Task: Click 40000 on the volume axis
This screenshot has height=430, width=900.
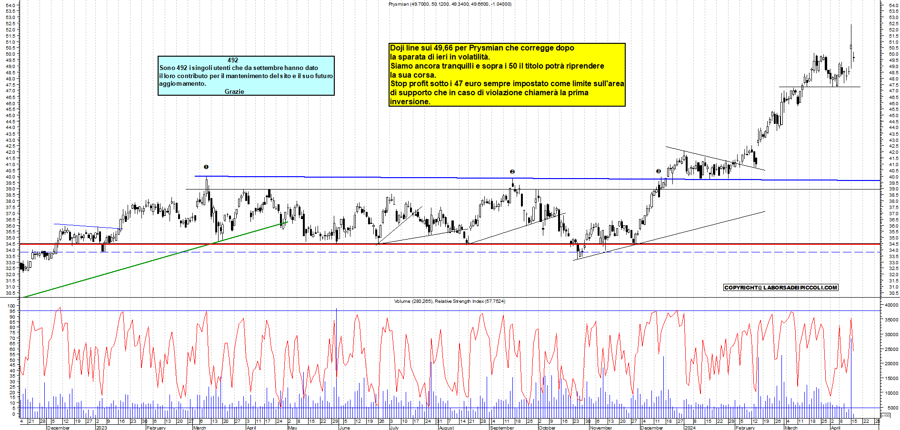Action: point(891,305)
